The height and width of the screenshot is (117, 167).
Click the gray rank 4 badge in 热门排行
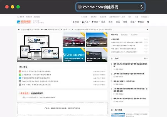click(x=20, y=81)
